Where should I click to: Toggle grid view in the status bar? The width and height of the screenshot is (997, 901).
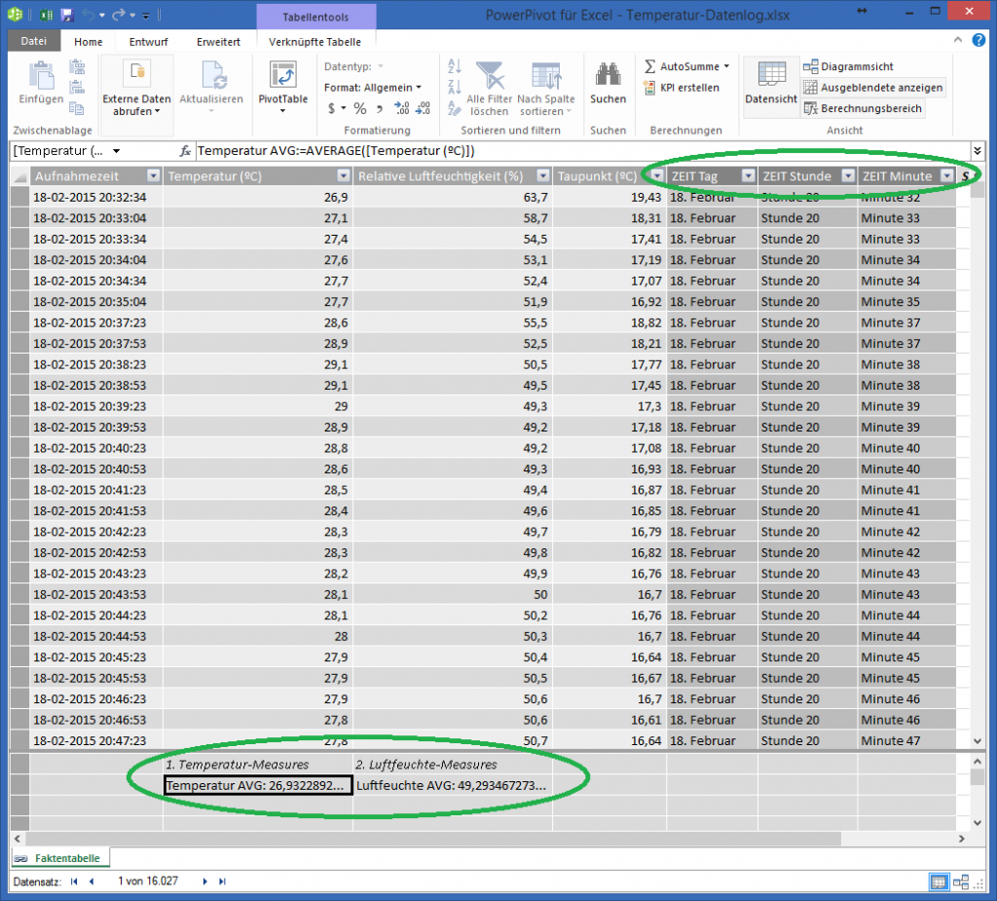(x=939, y=882)
